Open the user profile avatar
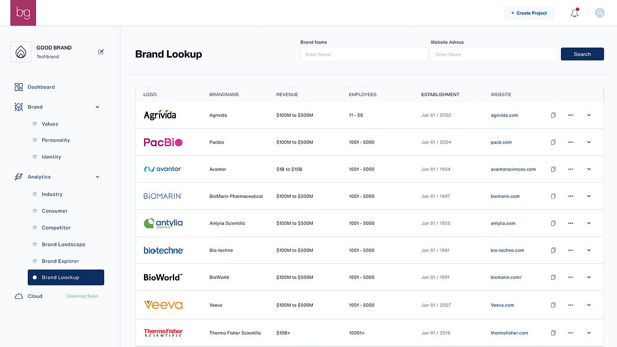 [x=600, y=13]
